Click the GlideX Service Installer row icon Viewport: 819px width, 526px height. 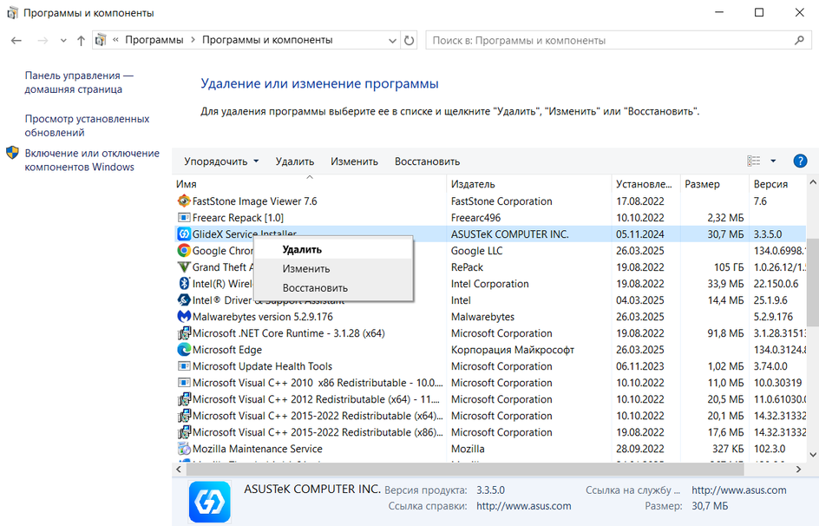click(184, 234)
